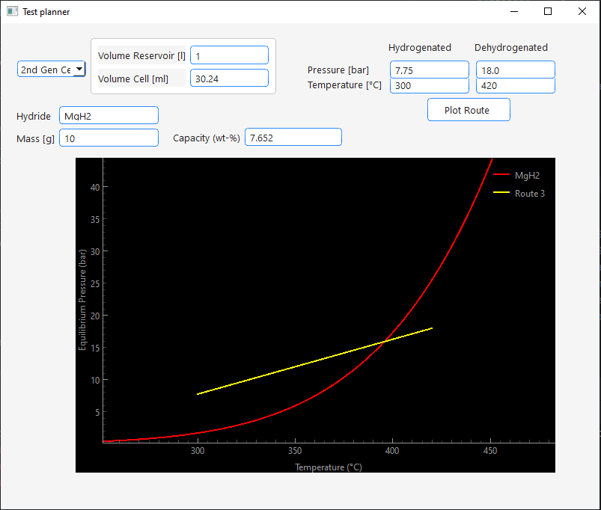This screenshot has width=601, height=510.
Task: Select the Hydride field containing MgH2
Action: 109,115
